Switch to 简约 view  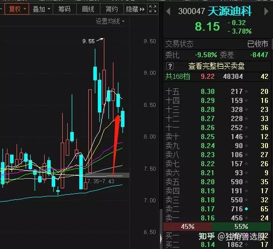(112, 9)
